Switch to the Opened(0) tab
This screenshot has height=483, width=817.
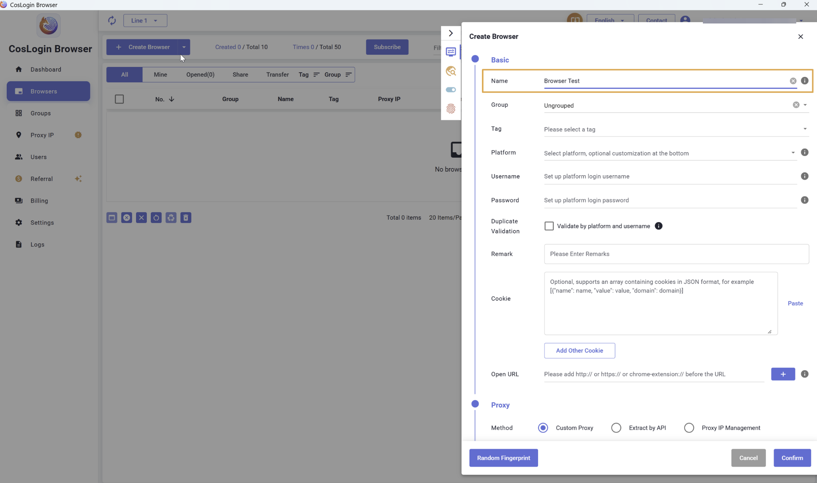[200, 74]
